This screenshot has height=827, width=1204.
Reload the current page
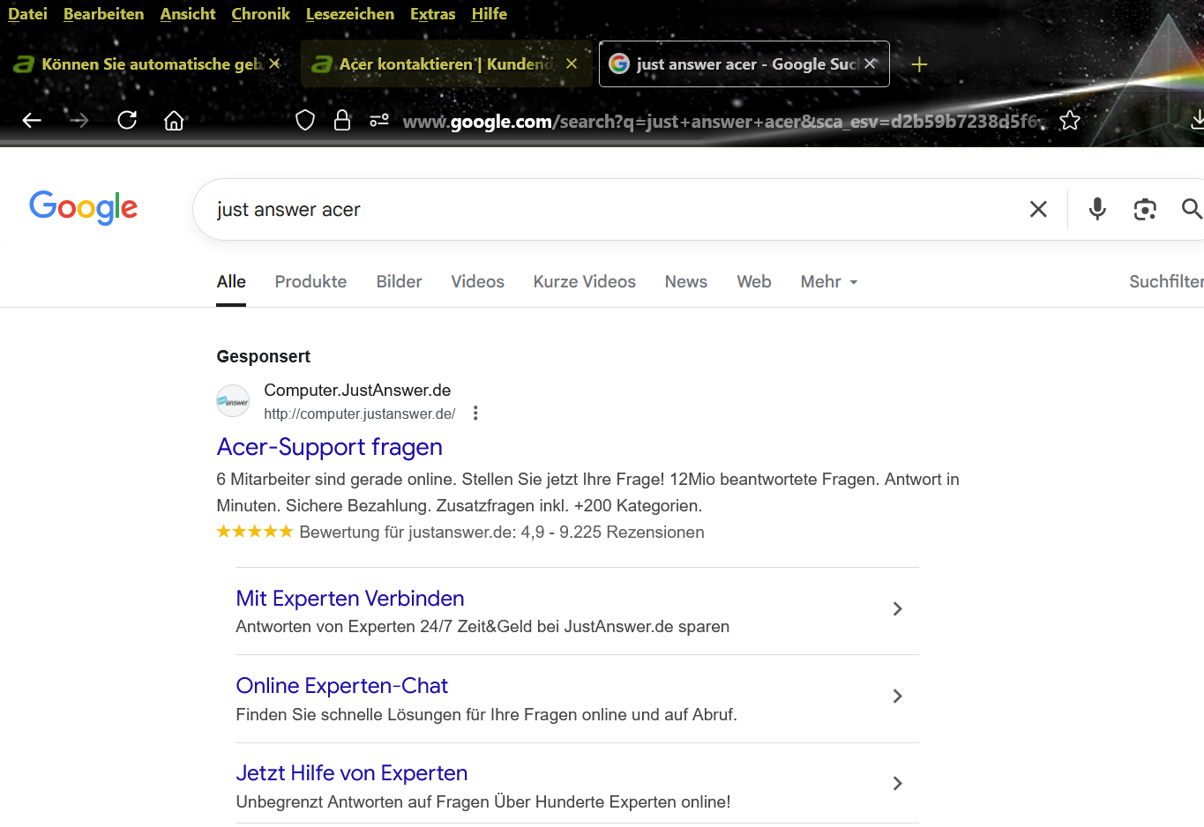(x=127, y=120)
